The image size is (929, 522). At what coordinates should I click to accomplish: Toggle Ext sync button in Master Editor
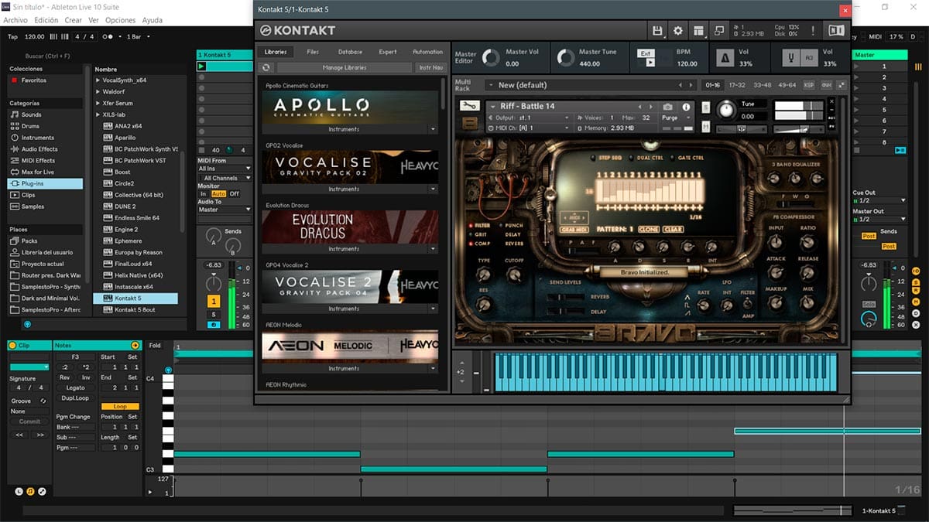coord(646,53)
